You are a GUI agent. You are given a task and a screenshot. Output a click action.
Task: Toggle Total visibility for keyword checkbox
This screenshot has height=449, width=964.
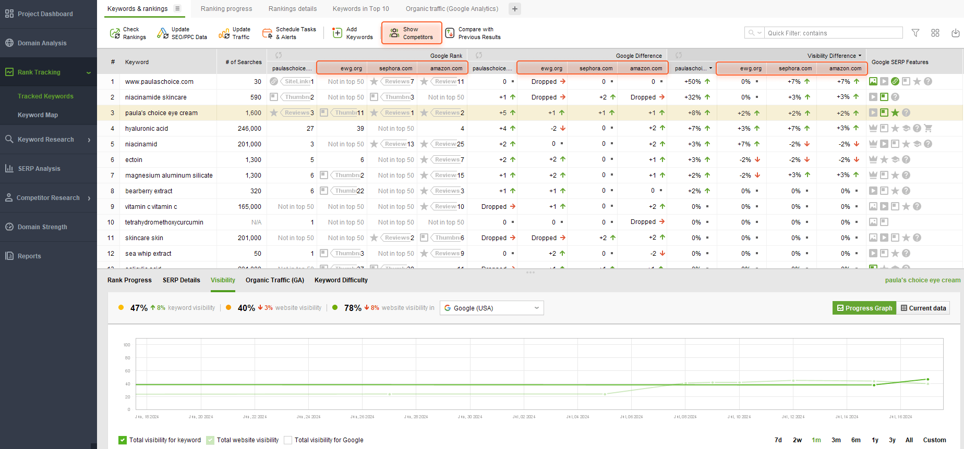pyautogui.click(x=123, y=440)
